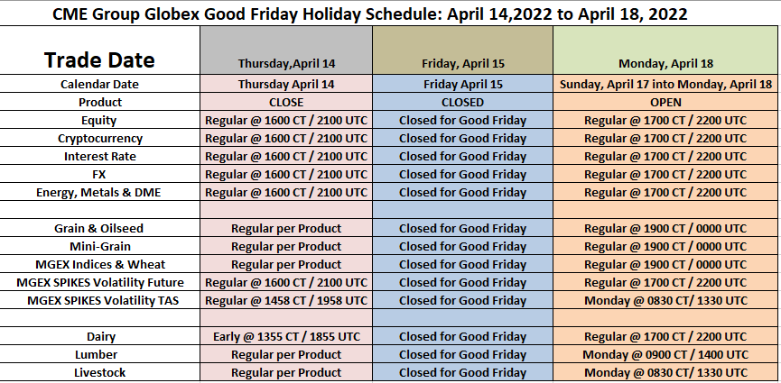The width and height of the screenshot is (781, 383).
Task: Click the Product row label
Action: (x=99, y=102)
